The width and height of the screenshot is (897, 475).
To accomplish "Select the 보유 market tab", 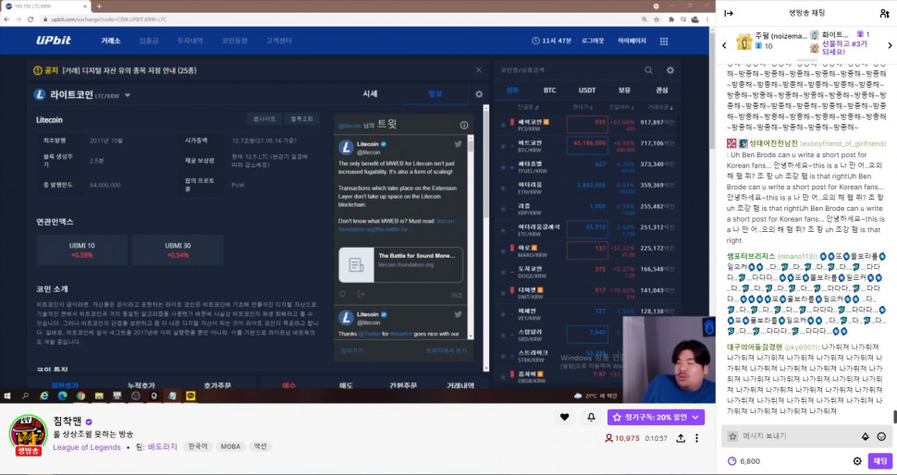I will point(624,90).
